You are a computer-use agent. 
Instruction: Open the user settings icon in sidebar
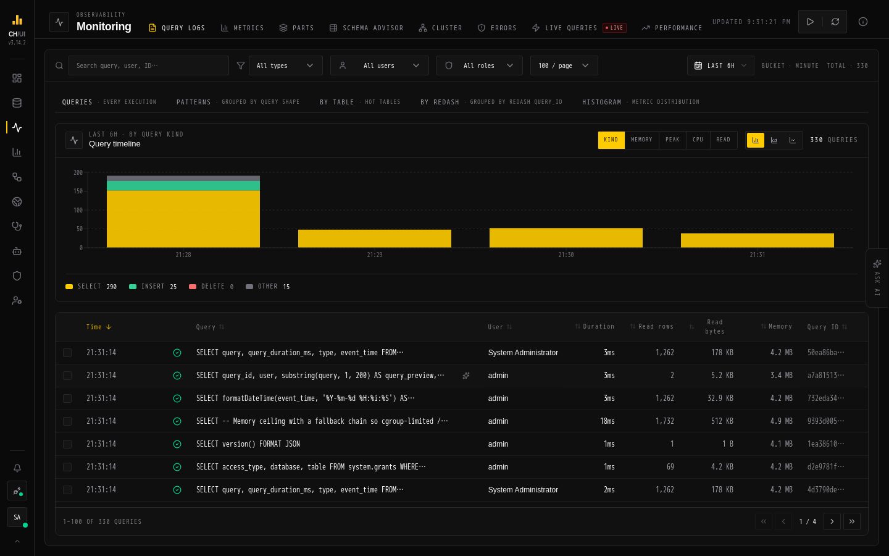pyautogui.click(x=17, y=300)
